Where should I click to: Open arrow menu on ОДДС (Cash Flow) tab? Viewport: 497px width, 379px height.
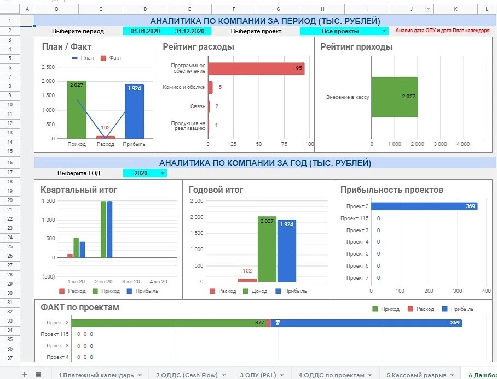[225, 375]
